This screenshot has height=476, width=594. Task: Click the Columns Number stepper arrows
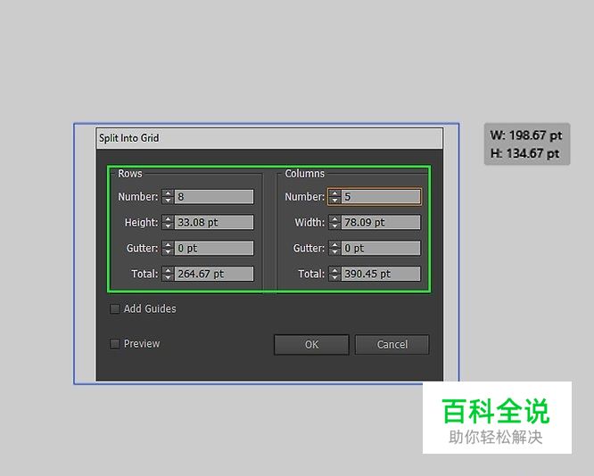click(334, 197)
